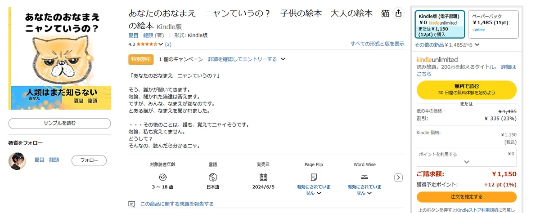
Task: Click the struck-through ¥1,485 print price
Action: pos(507,111)
